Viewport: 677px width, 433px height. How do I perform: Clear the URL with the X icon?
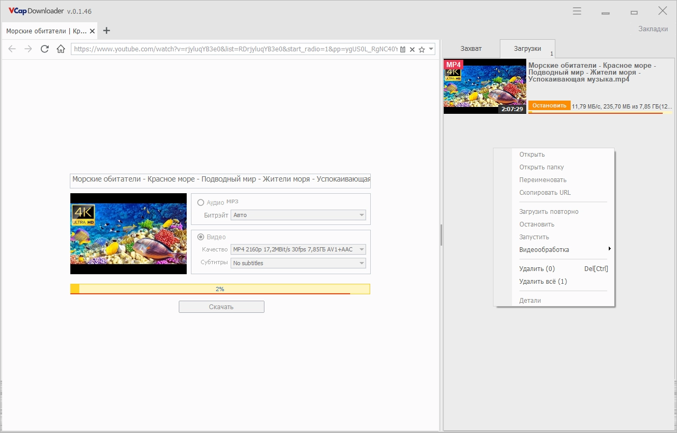click(x=412, y=49)
